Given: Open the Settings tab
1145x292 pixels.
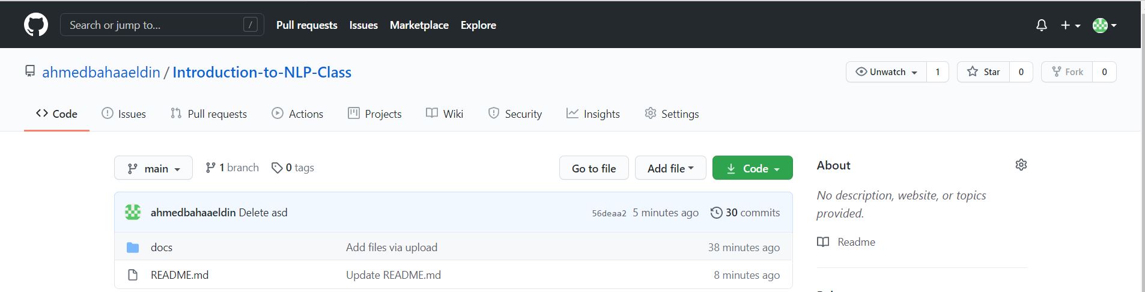Looking at the screenshot, I should (x=672, y=114).
